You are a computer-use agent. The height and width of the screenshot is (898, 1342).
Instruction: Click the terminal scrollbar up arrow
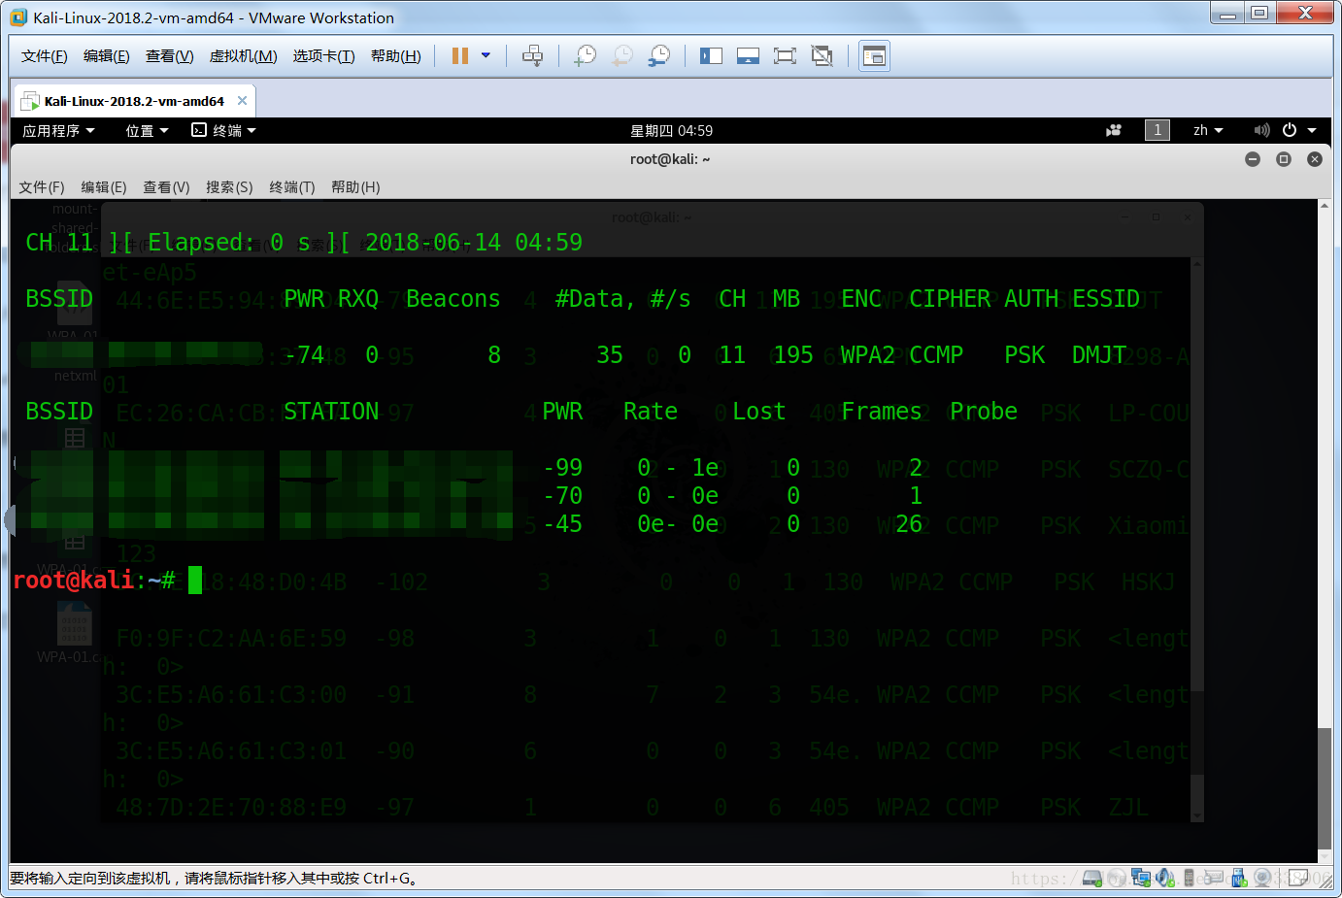pyautogui.click(x=1325, y=206)
